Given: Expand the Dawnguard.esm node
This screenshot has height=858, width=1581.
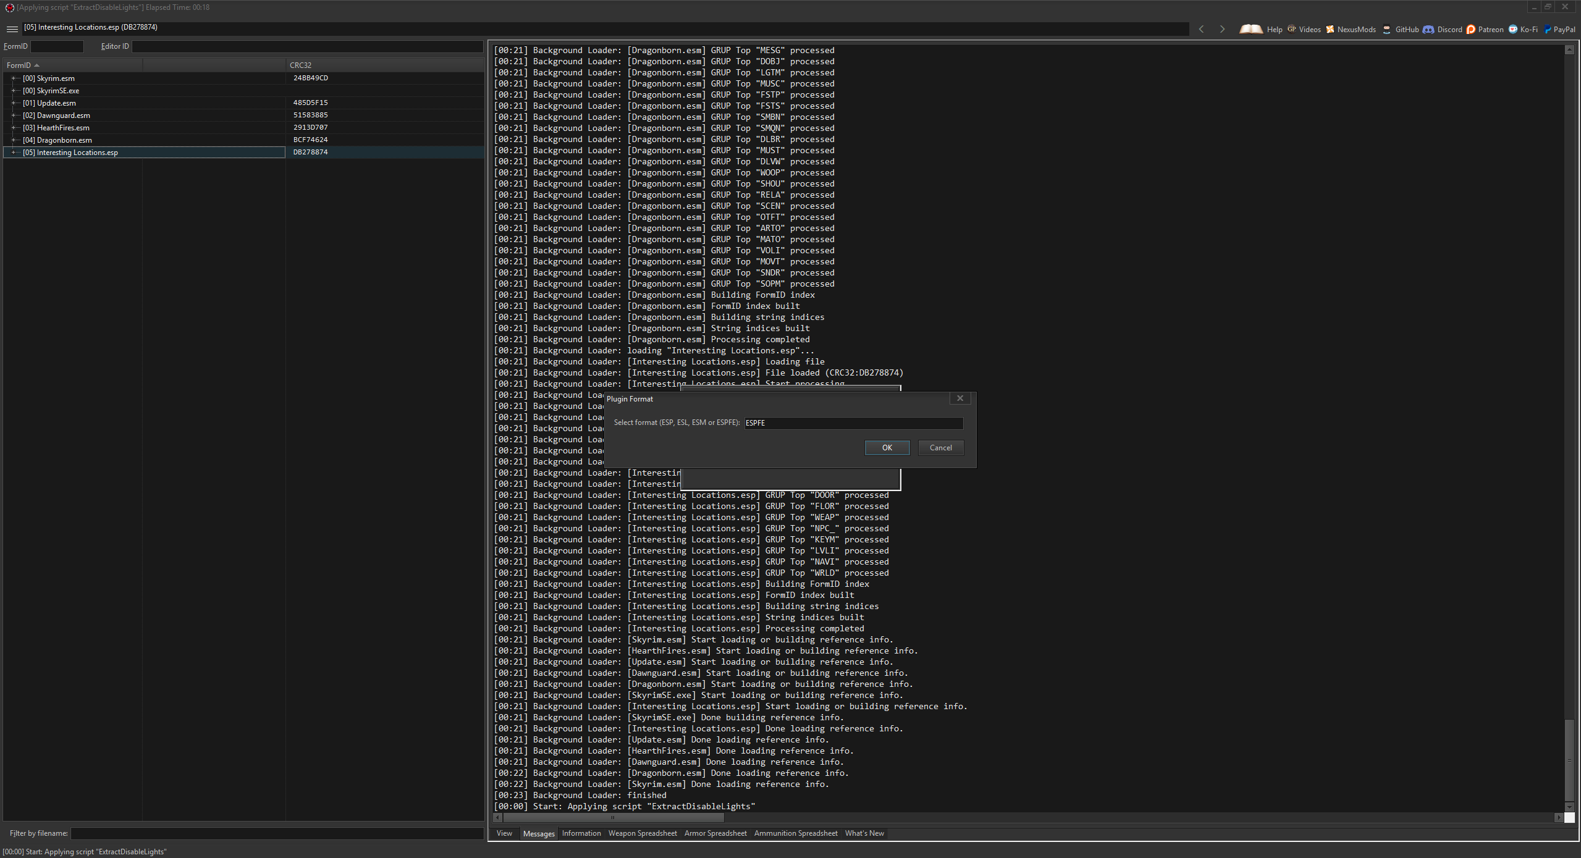Looking at the screenshot, I should tap(14, 115).
